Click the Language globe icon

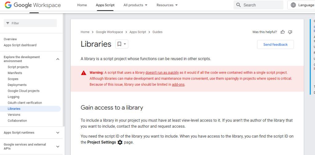click(x=293, y=5)
